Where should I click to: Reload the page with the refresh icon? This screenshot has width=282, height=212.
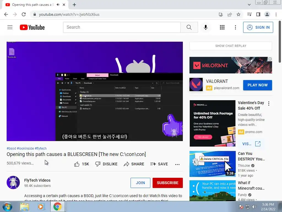(24, 14)
